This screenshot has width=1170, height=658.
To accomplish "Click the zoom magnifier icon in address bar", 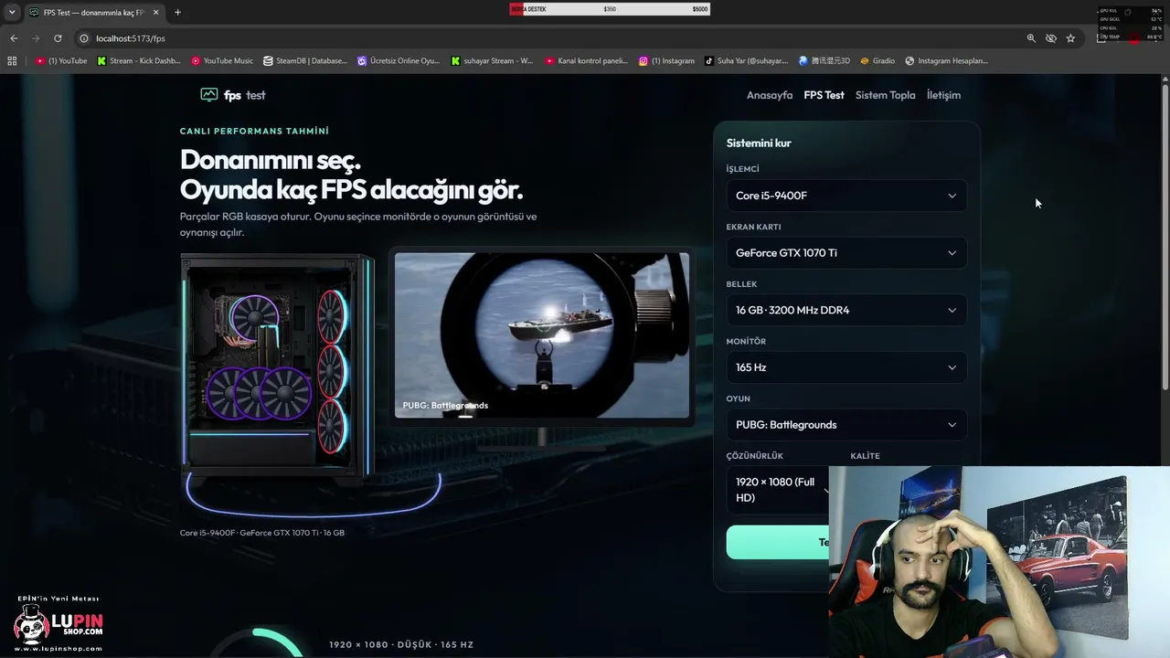I will [1031, 38].
